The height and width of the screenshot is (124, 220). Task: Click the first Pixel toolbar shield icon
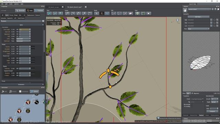click(137, 13)
